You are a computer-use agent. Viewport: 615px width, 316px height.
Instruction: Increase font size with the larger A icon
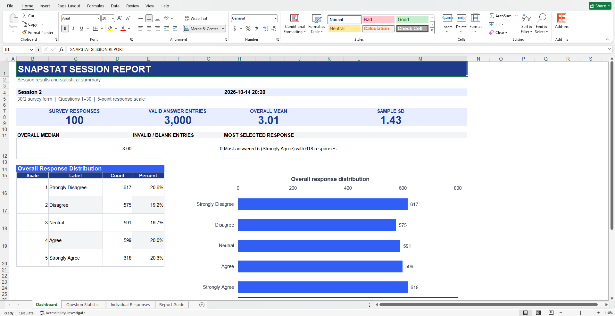coord(120,18)
